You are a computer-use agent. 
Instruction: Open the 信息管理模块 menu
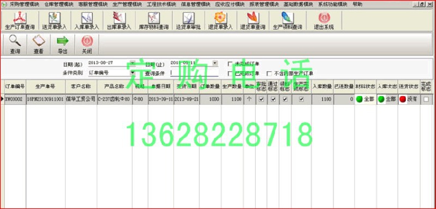tap(195, 5)
